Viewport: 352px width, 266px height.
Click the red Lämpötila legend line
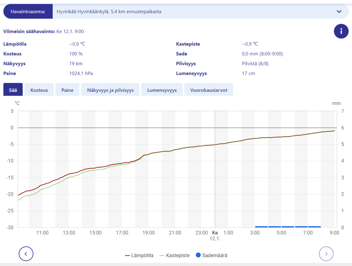tap(127, 256)
